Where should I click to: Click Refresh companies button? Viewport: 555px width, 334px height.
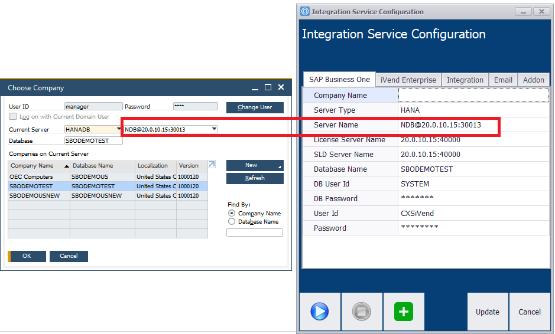[255, 178]
